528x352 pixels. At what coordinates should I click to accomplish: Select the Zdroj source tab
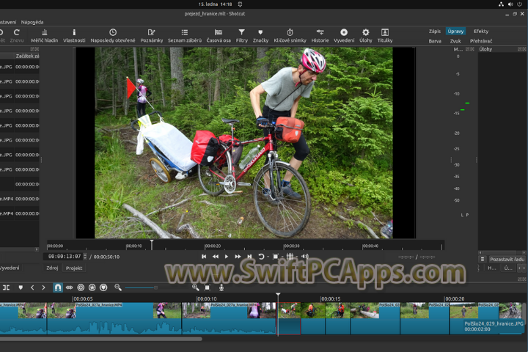click(x=52, y=268)
